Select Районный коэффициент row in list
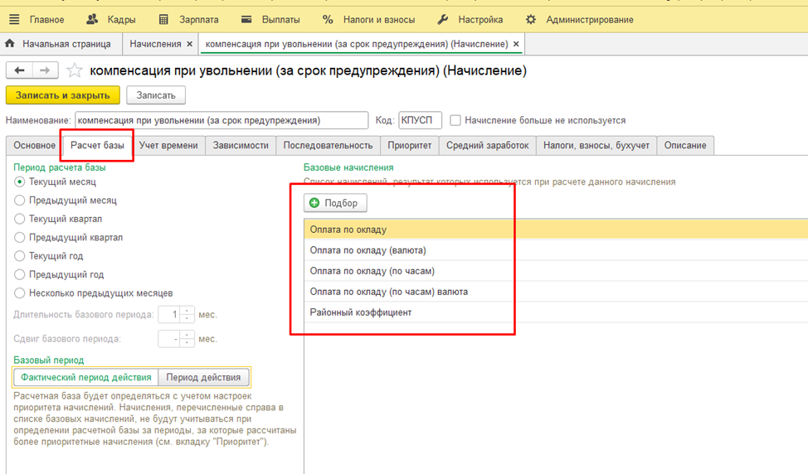This screenshot has height=474, width=808. (360, 312)
